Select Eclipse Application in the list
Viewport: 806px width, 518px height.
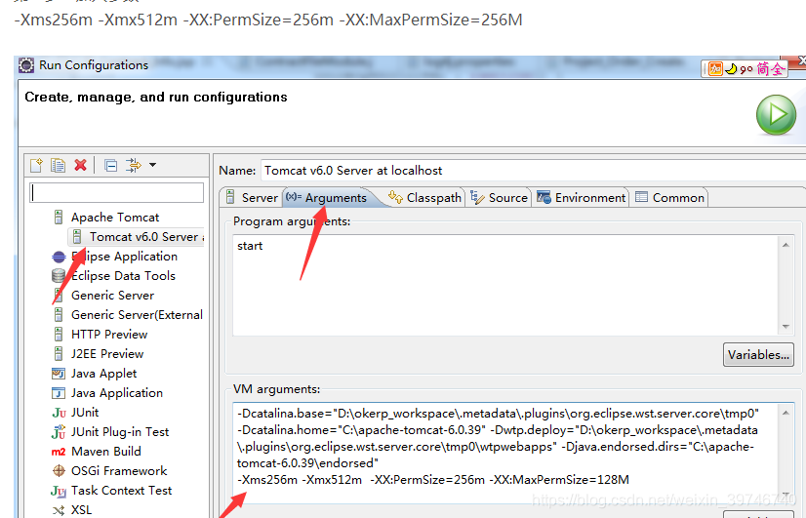124,257
